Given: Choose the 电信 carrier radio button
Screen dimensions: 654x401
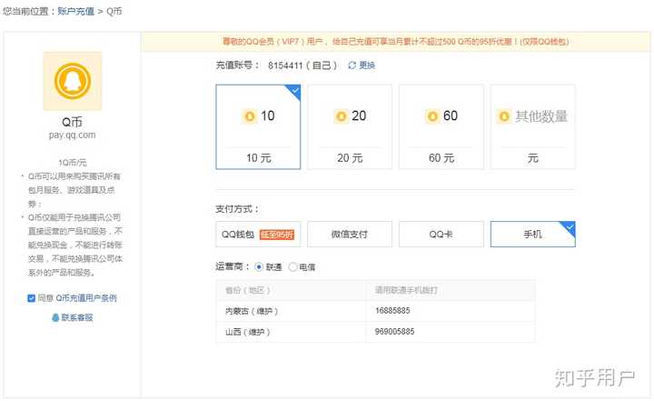Looking at the screenshot, I should pos(292,267).
